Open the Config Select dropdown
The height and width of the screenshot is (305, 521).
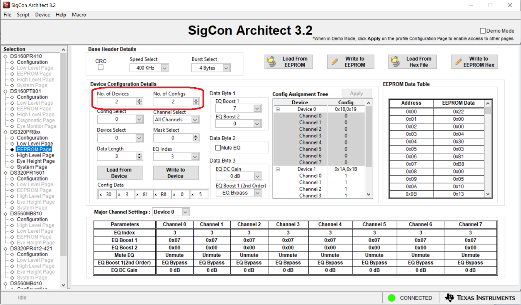tap(139, 120)
